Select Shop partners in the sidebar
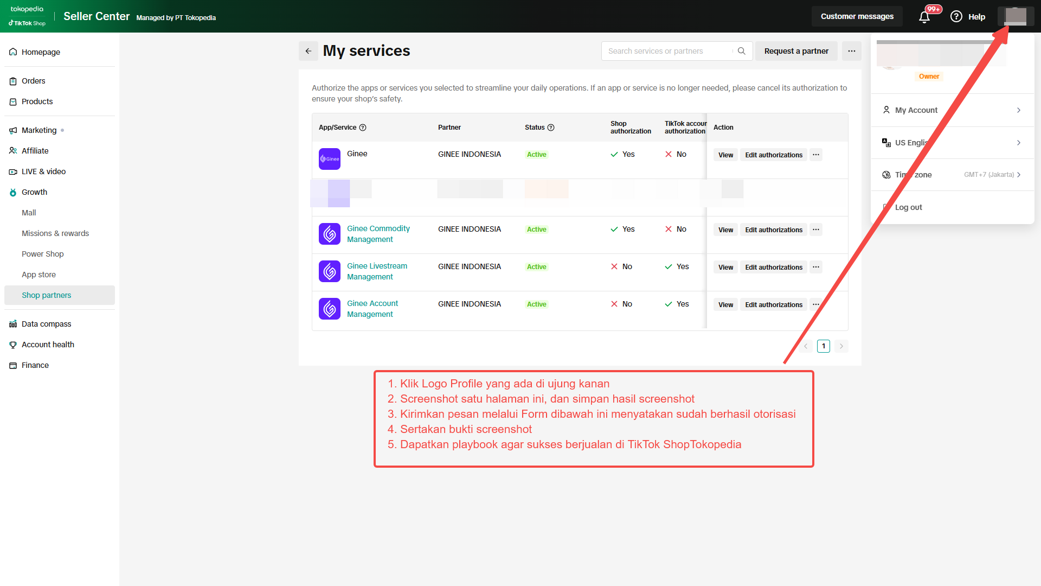1041x586 pixels. (47, 295)
